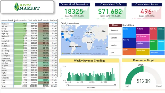165x93 pixels.
Task: Select the Vancouver treemap tile
Action: coord(157,53)
